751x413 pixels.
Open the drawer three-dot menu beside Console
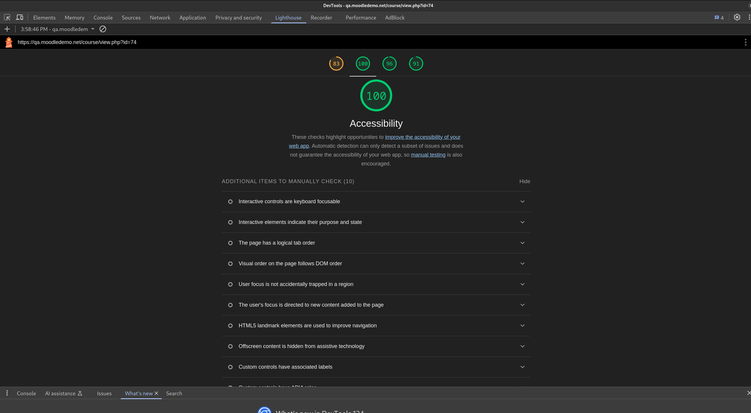7,393
